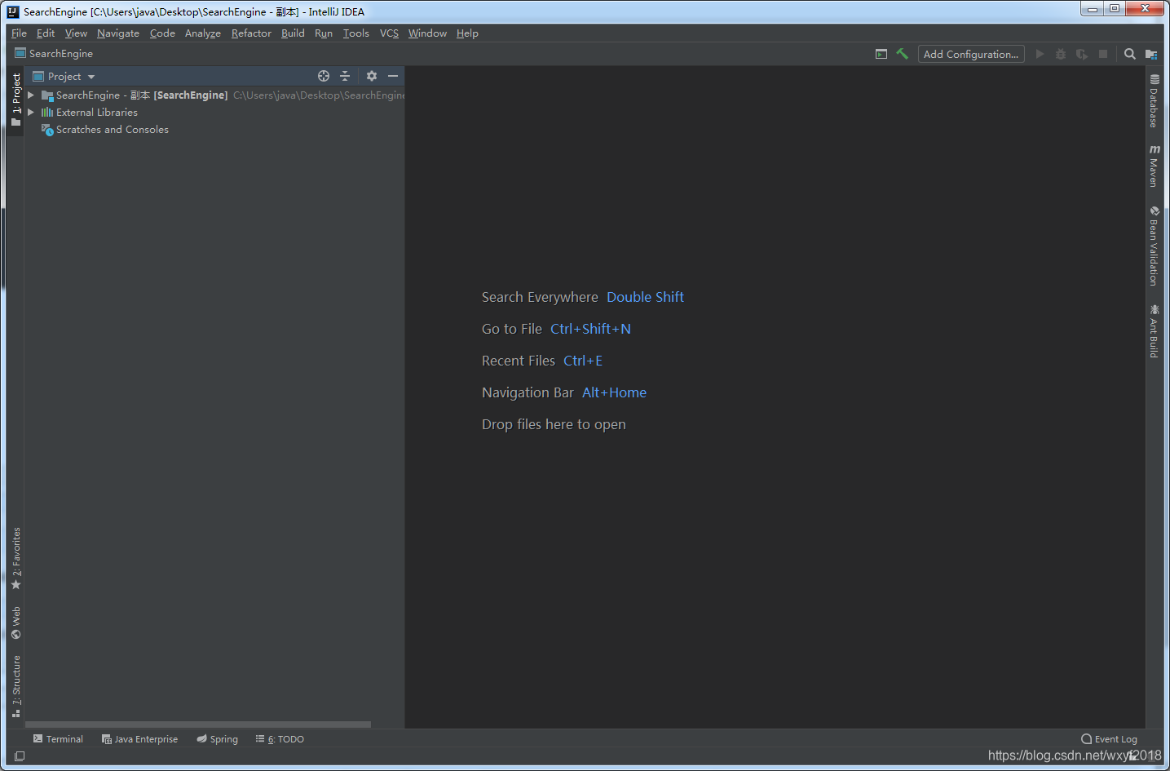This screenshot has height=771, width=1170.
Task: Open the Edit menu
Action: point(46,33)
